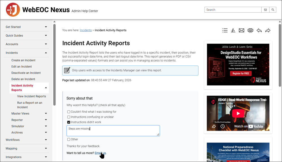Viewport: 282px width, 162px height.
Task: Collapse Incidents menu arrow
Action: click(x=46, y=53)
